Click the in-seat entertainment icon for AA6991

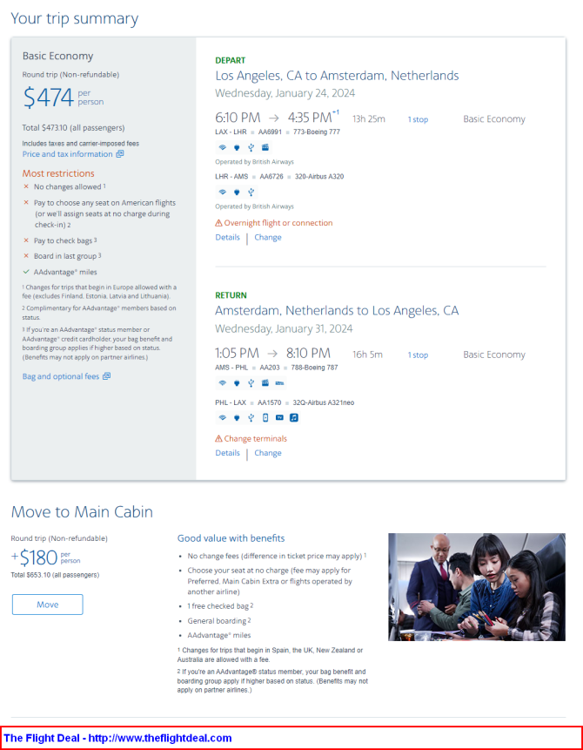[x=265, y=147]
